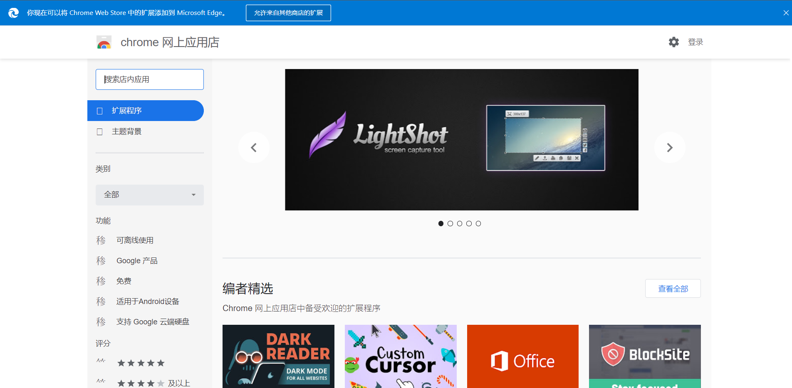The height and width of the screenshot is (388, 792).
Task: Toggle 支持 Google 云端硬盘 checkbox
Action: [101, 322]
